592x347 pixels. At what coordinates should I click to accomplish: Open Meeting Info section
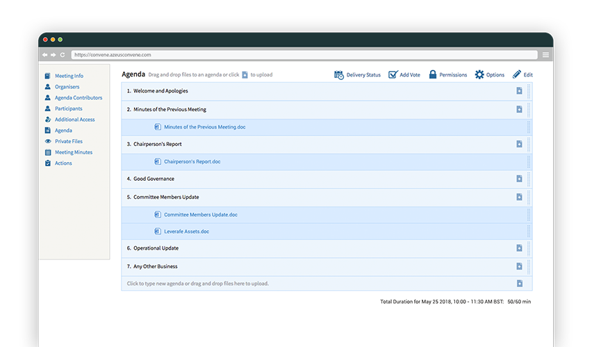click(69, 76)
